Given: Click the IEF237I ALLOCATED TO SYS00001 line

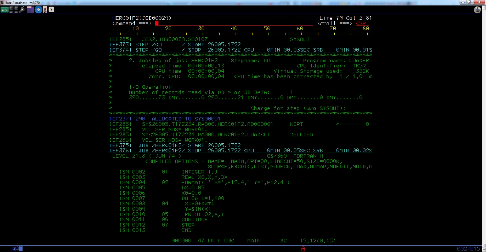Looking at the screenshot, I should (x=165, y=119).
